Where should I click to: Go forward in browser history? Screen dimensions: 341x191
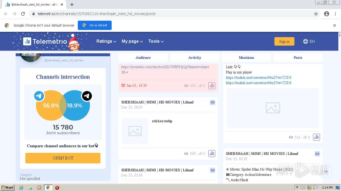pyautogui.click(x=14, y=14)
